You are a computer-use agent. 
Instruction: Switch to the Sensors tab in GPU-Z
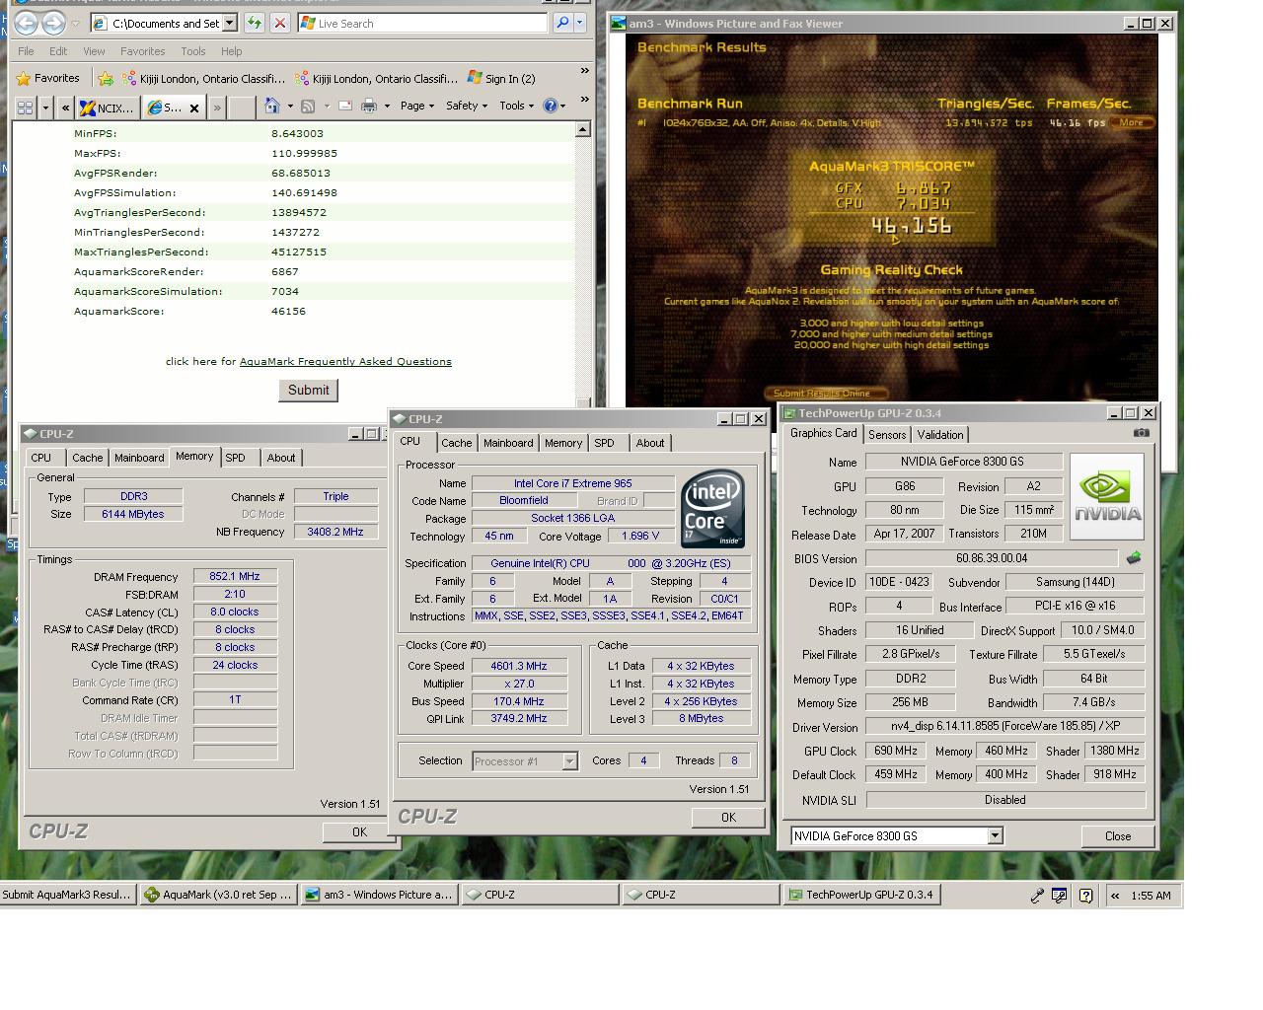point(886,435)
